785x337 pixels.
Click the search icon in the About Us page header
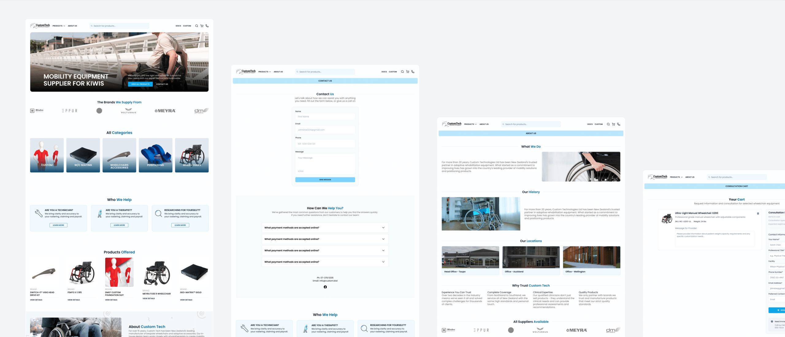pyautogui.click(x=608, y=124)
